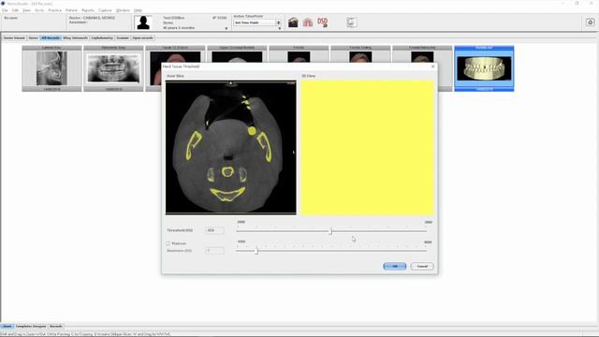Switch to the Album tab at bottom
This screenshot has width=599, height=337.
click(7, 327)
